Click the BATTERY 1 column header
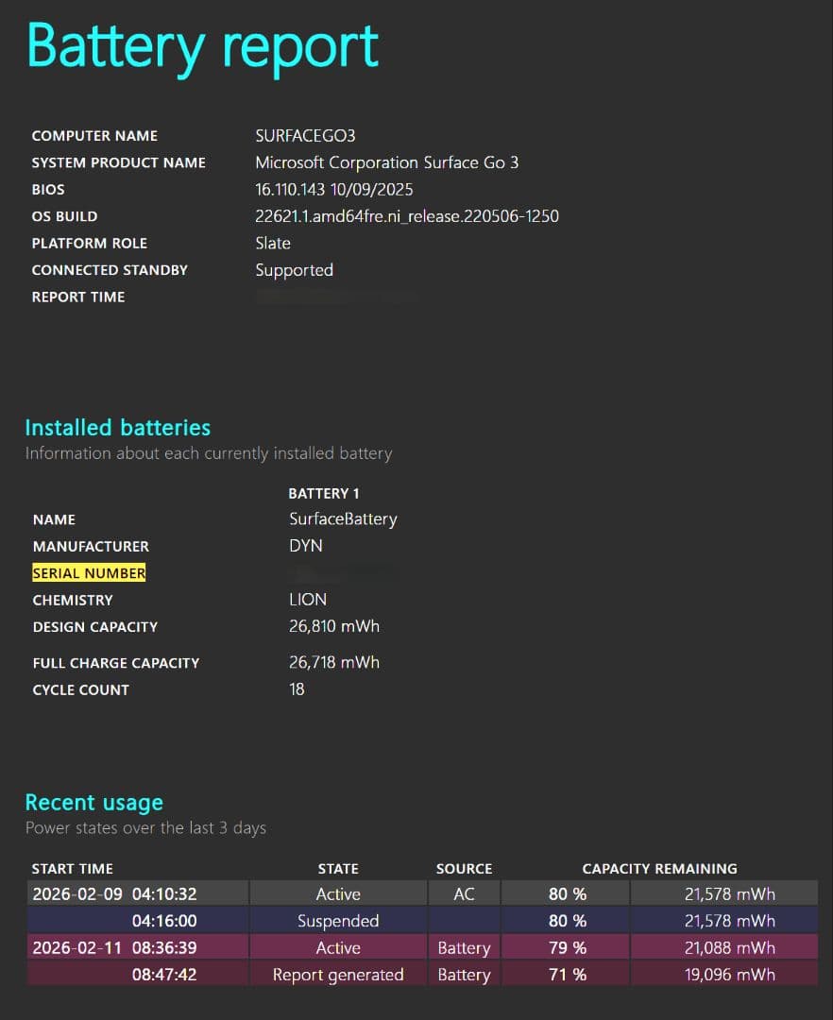Screen dimensions: 833x1020 click(x=323, y=493)
